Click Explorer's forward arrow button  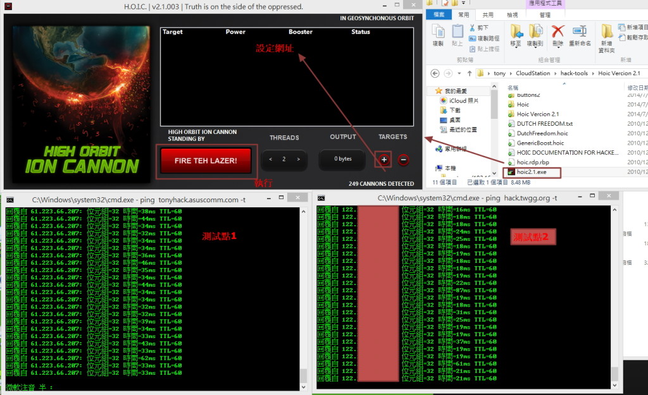pos(448,73)
